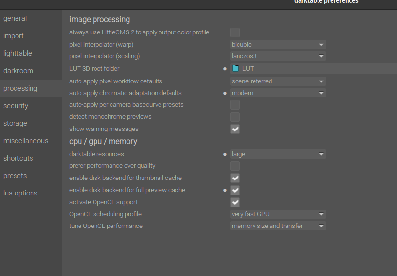The image size is (397, 276).
Task: Toggle prefer performance over quality
Action: point(235,166)
